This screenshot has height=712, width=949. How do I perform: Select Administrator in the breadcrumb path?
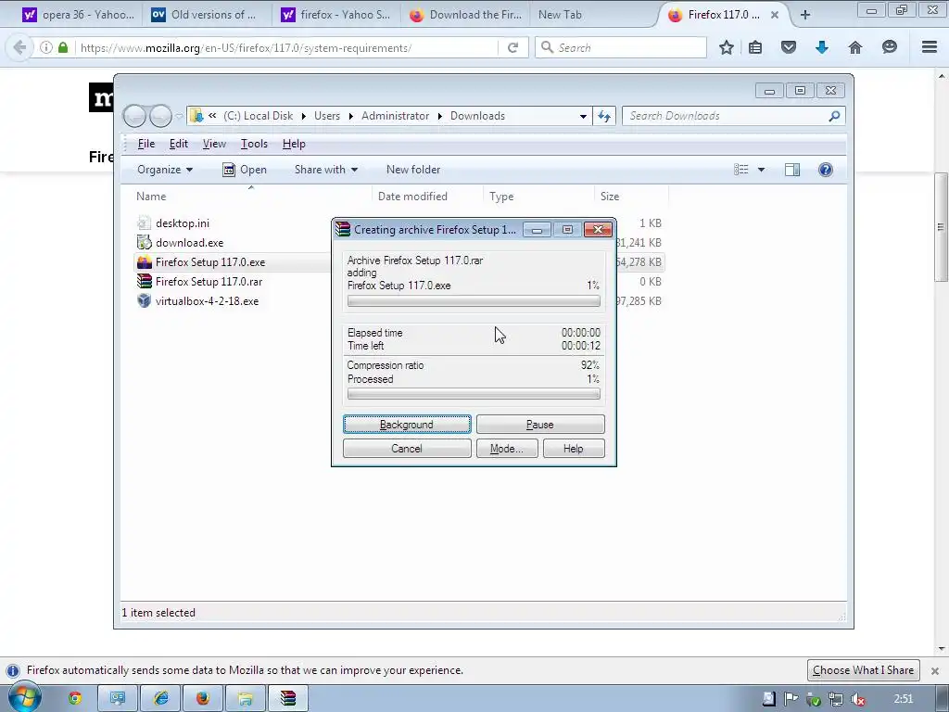(395, 116)
